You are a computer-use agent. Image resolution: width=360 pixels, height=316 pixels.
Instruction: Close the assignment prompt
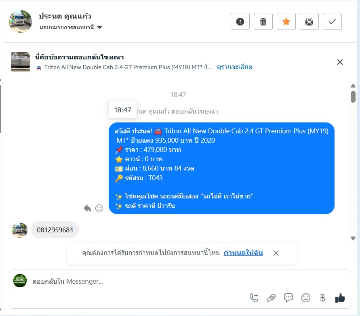pos(276,253)
